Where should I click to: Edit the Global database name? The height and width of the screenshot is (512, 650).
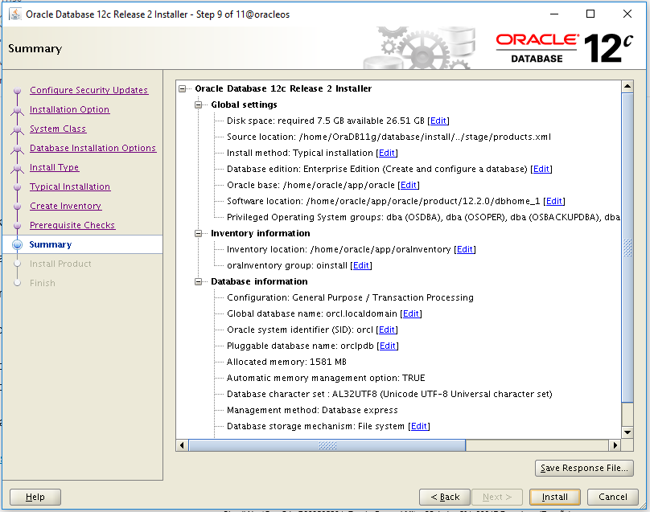pyautogui.click(x=411, y=313)
